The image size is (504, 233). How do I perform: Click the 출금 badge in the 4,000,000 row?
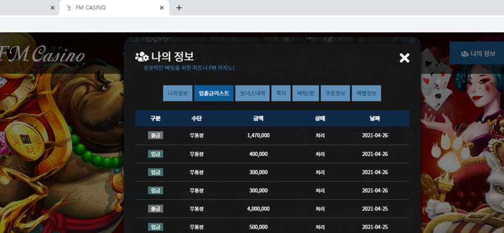(155, 209)
